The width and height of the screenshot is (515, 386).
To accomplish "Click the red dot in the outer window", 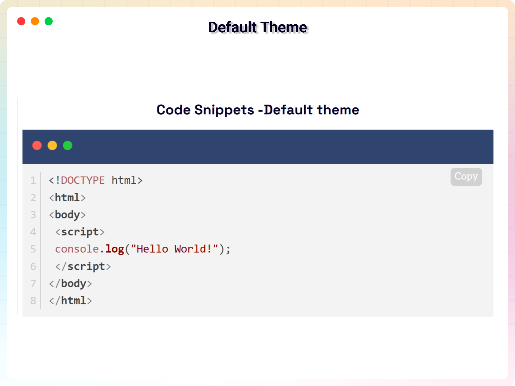I will click(x=21, y=21).
